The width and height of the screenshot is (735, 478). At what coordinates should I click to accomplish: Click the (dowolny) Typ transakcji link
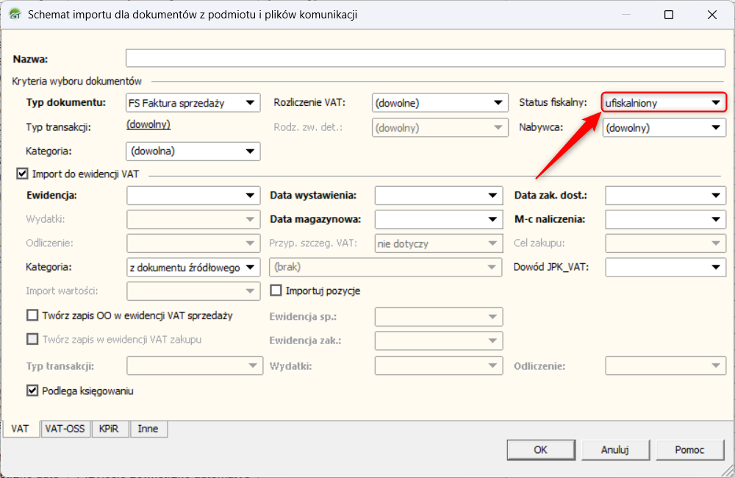point(148,125)
